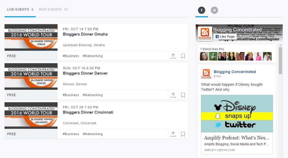Open the Bloggers Dinner Omaha event title

point(85,34)
